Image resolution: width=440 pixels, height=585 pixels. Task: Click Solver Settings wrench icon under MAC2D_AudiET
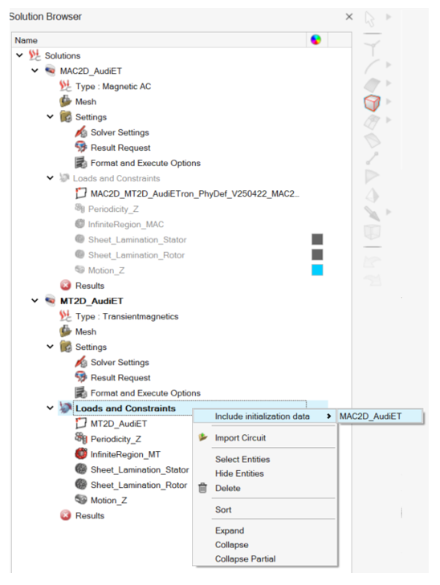[80, 132]
